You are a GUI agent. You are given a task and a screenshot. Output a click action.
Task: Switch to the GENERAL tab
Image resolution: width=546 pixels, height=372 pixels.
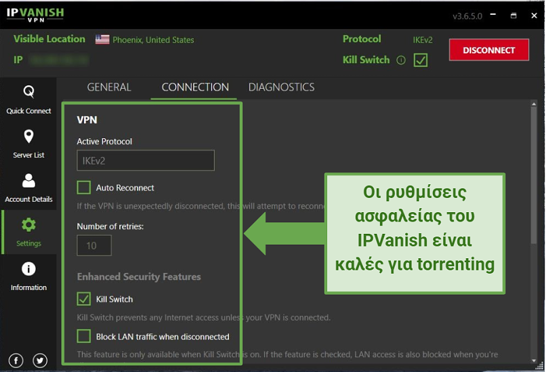pyautogui.click(x=109, y=87)
